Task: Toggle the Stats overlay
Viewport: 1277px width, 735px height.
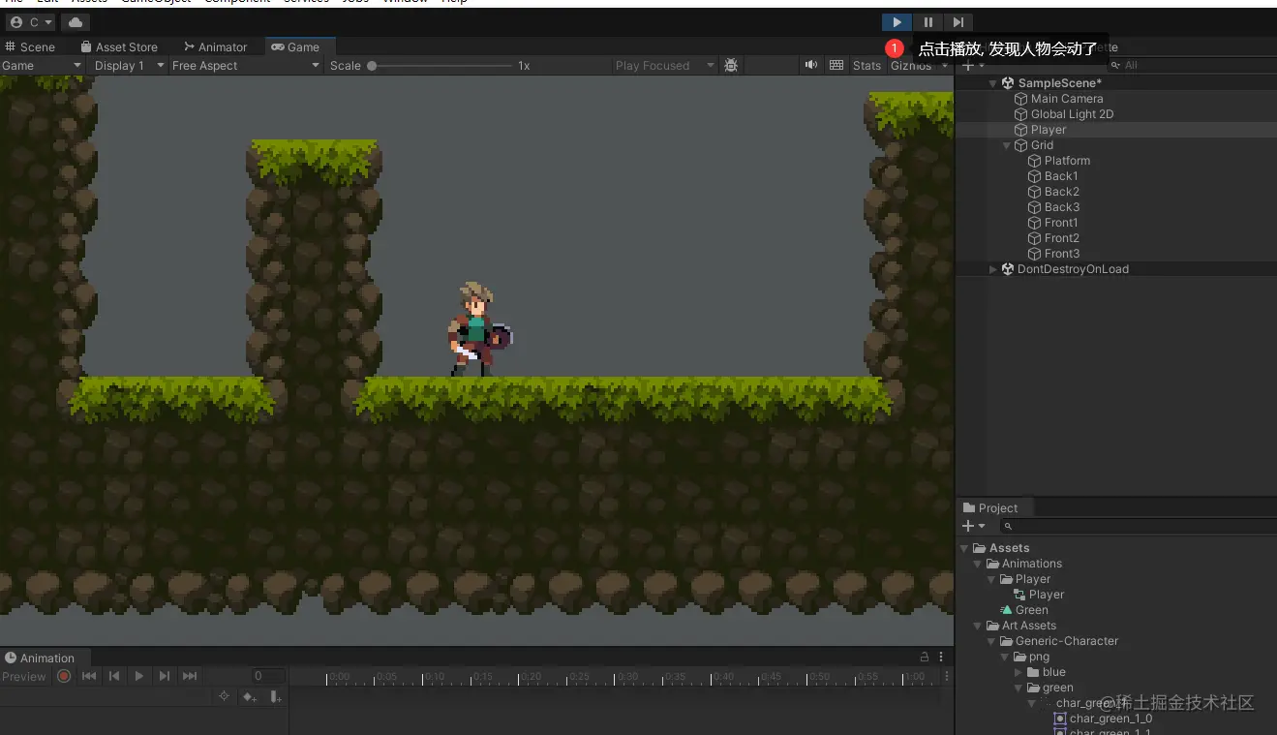Action: pyautogui.click(x=867, y=66)
